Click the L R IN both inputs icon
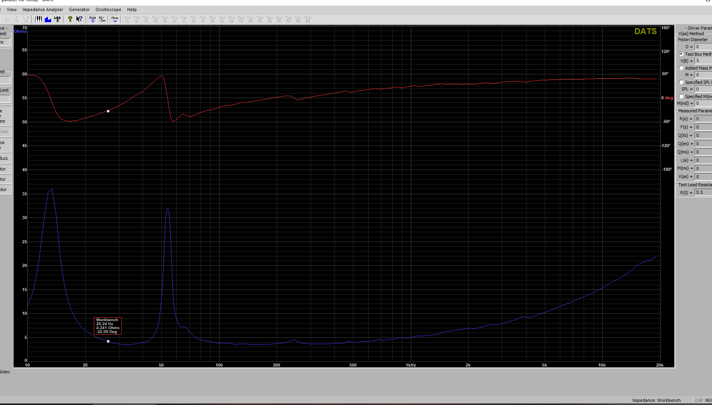 (x=26, y=19)
